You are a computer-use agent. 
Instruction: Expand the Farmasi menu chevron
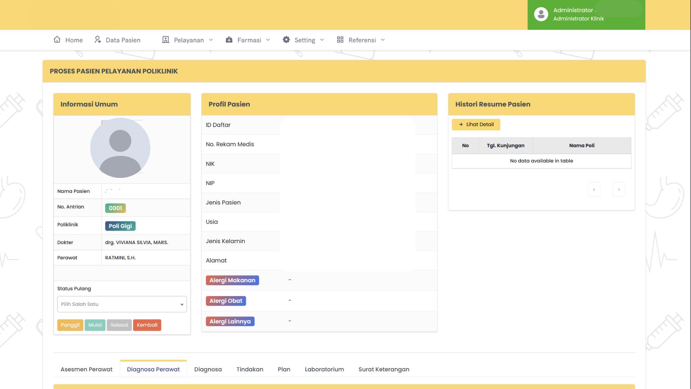(x=268, y=40)
